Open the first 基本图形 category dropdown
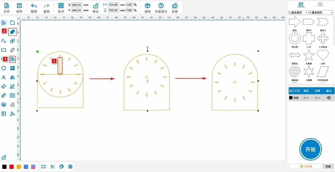 (298, 13)
